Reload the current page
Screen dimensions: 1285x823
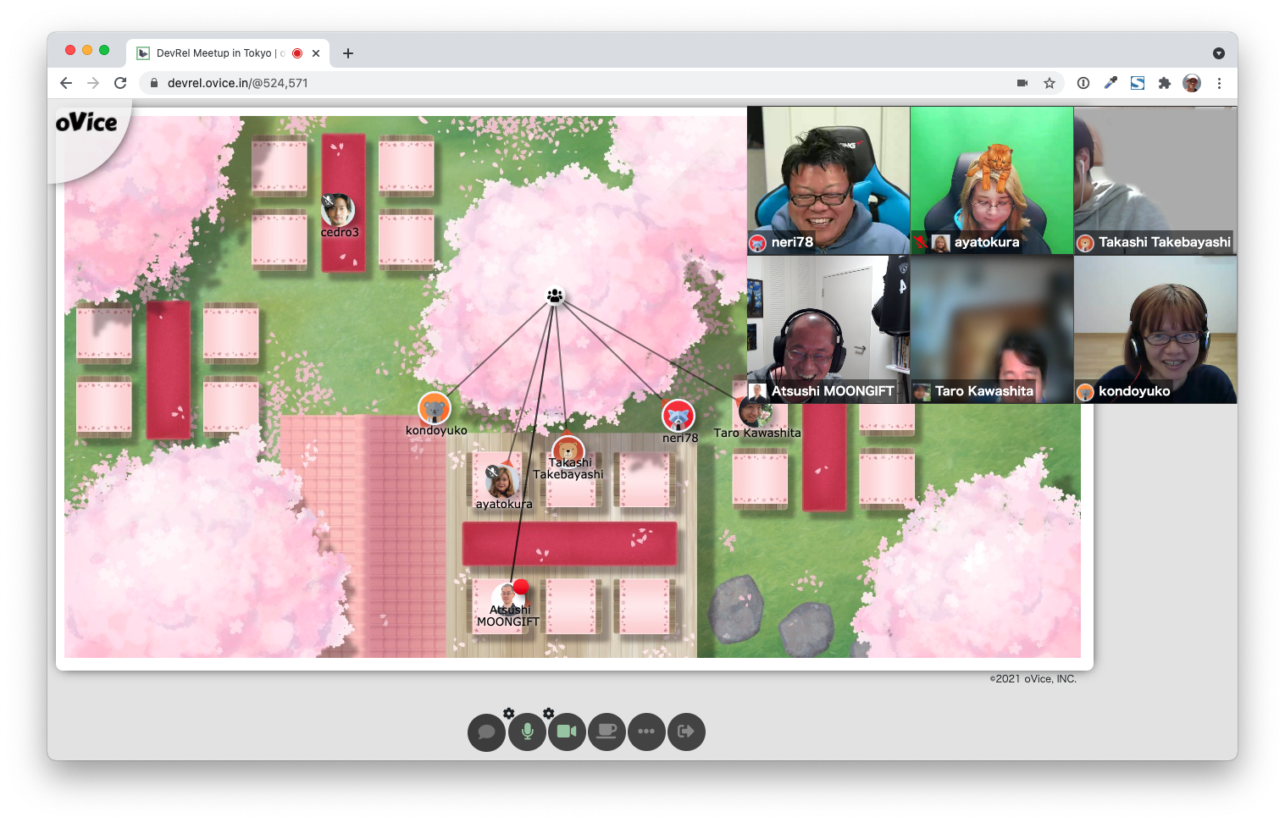click(x=120, y=83)
